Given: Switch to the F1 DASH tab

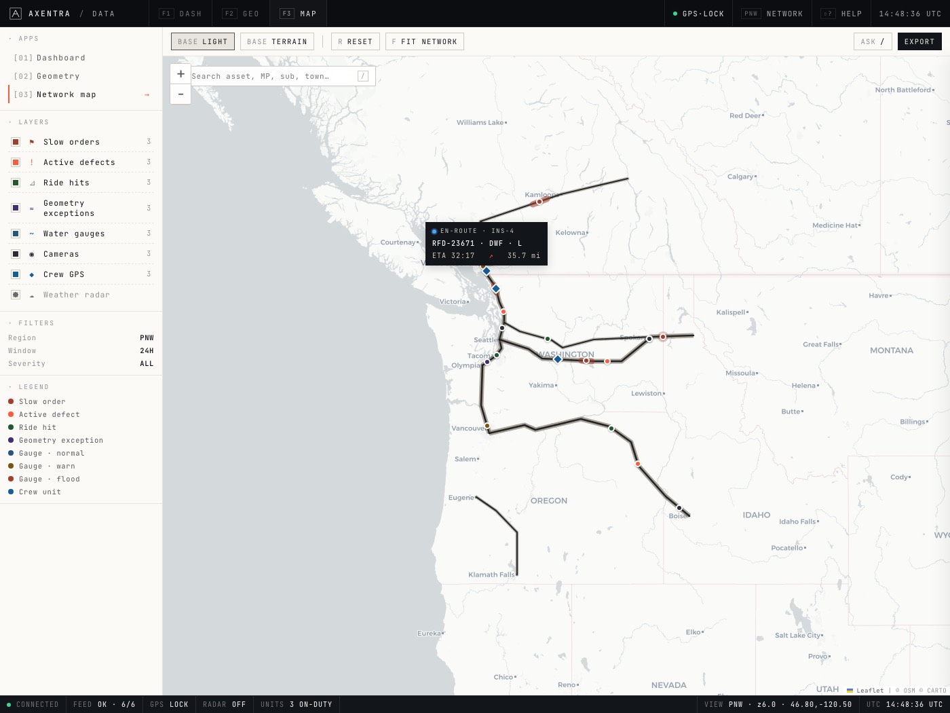Looking at the screenshot, I should point(180,14).
